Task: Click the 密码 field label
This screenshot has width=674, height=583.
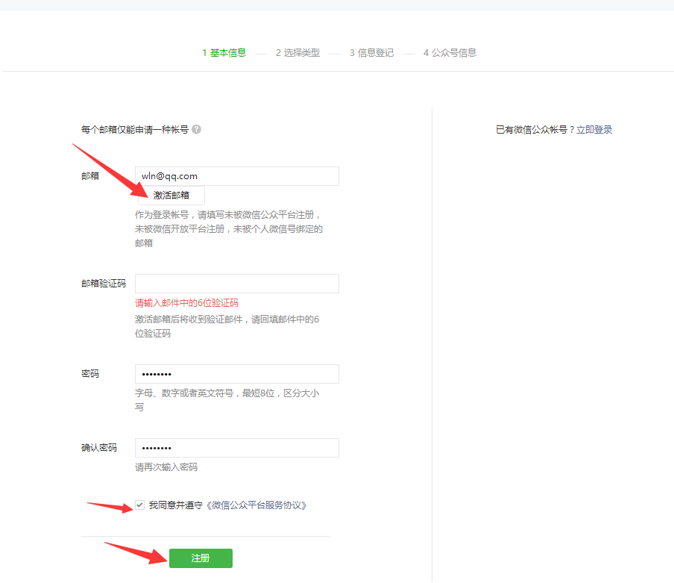Action: pos(90,373)
